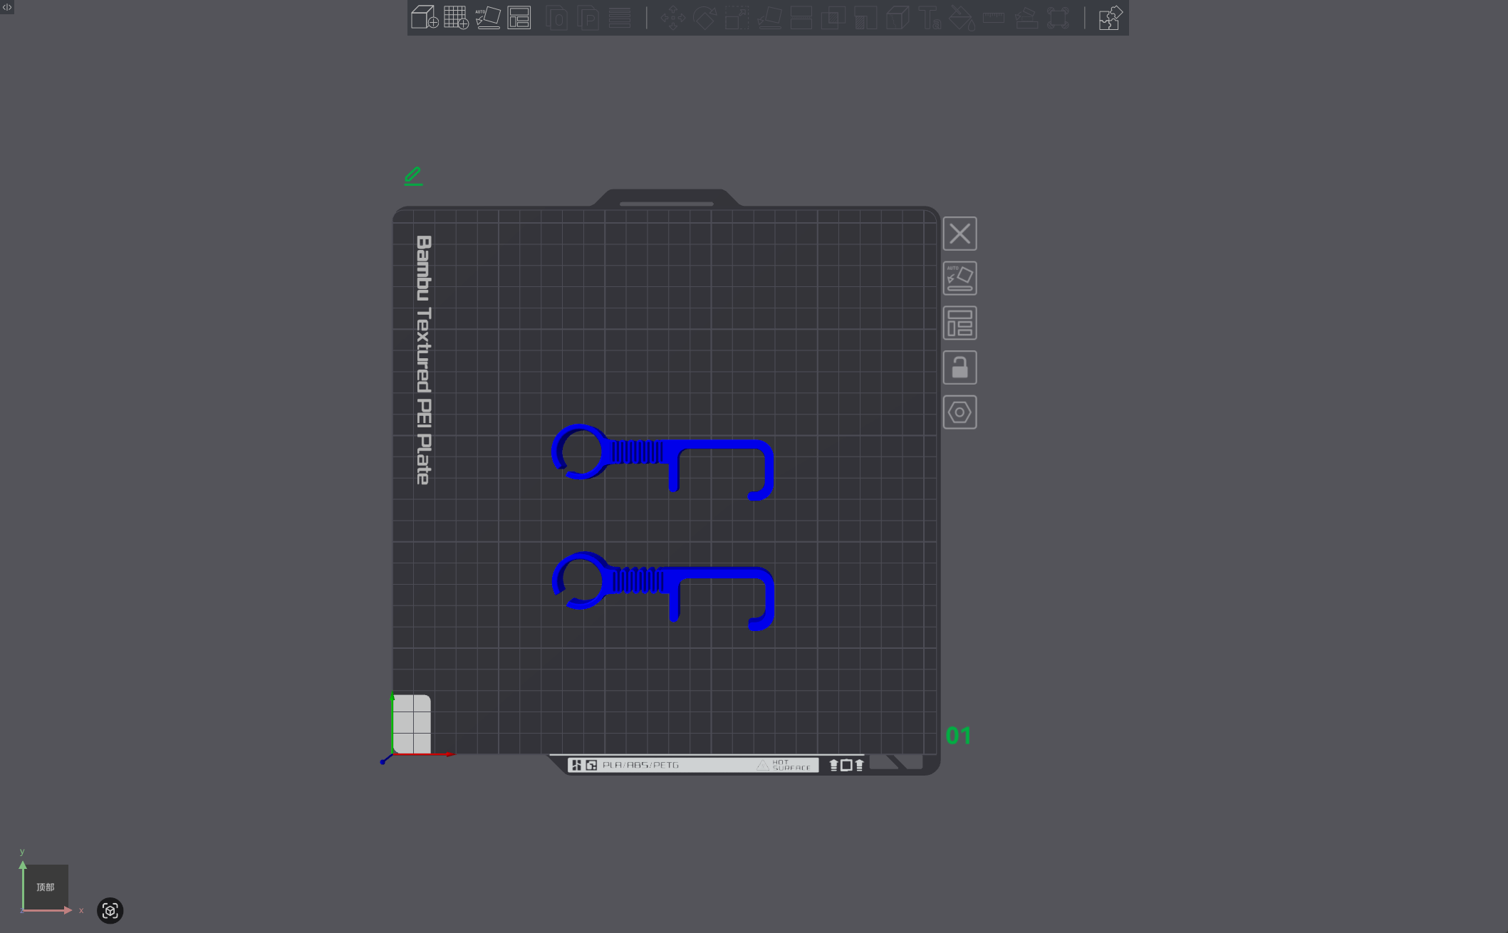
Task: Remove all objects with plate X button
Action: [x=960, y=234]
